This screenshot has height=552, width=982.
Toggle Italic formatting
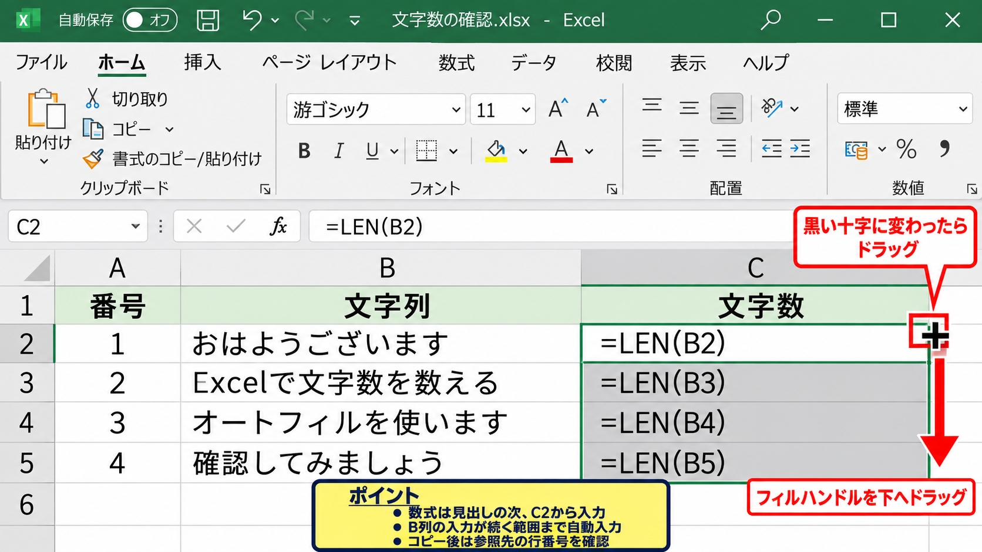[339, 151]
